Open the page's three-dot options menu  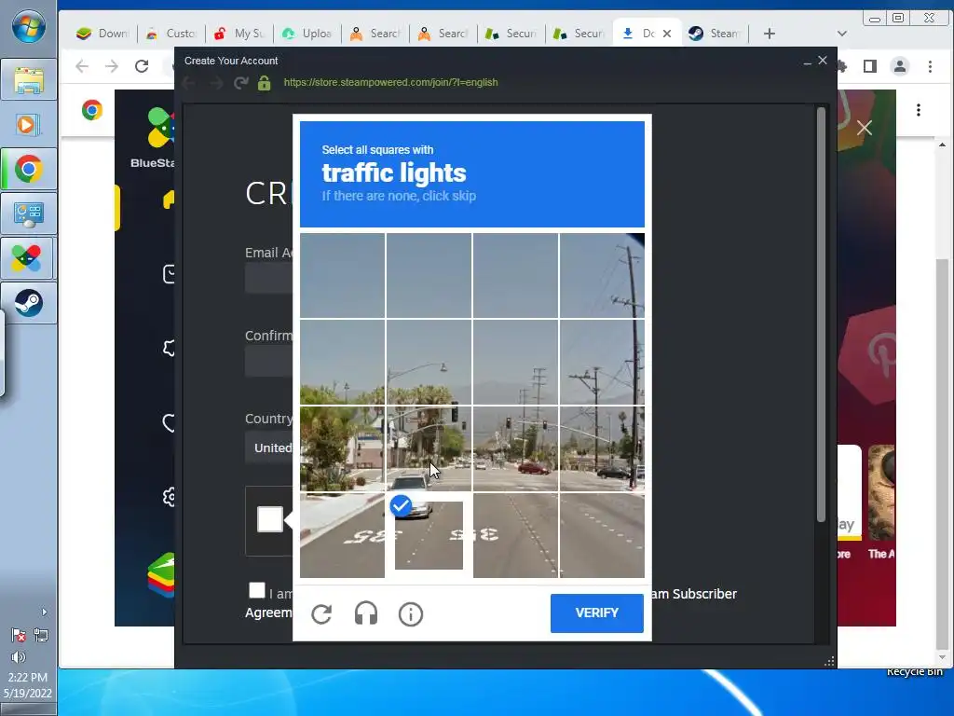click(919, 110)
